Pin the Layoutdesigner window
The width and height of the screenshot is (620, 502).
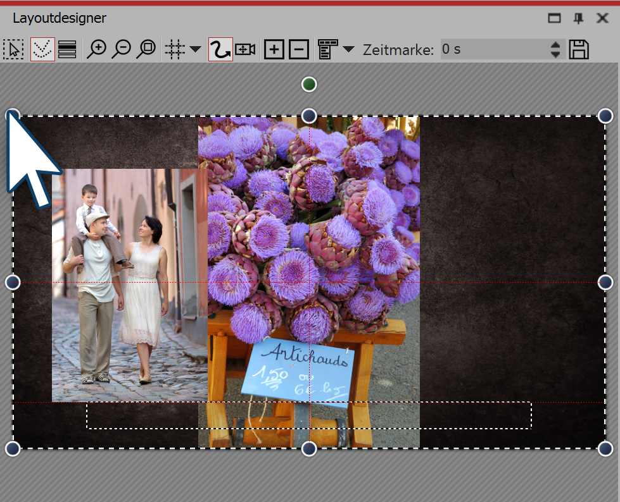577,18
